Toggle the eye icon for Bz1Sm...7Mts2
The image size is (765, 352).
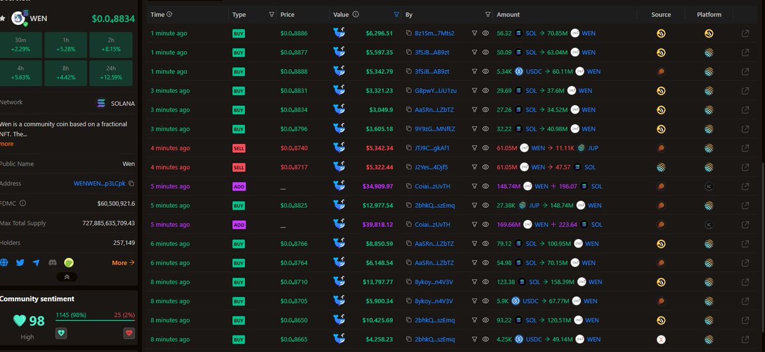(485, 33)
